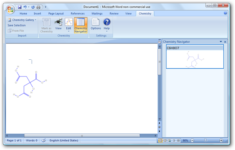Screen dimensions: 235x150
Task: Undo the last action
Action: 25,7
